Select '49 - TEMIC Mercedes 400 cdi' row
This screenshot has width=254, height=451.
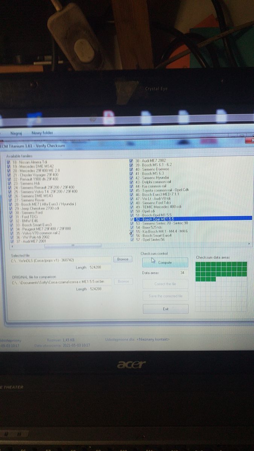click(158, 206)
